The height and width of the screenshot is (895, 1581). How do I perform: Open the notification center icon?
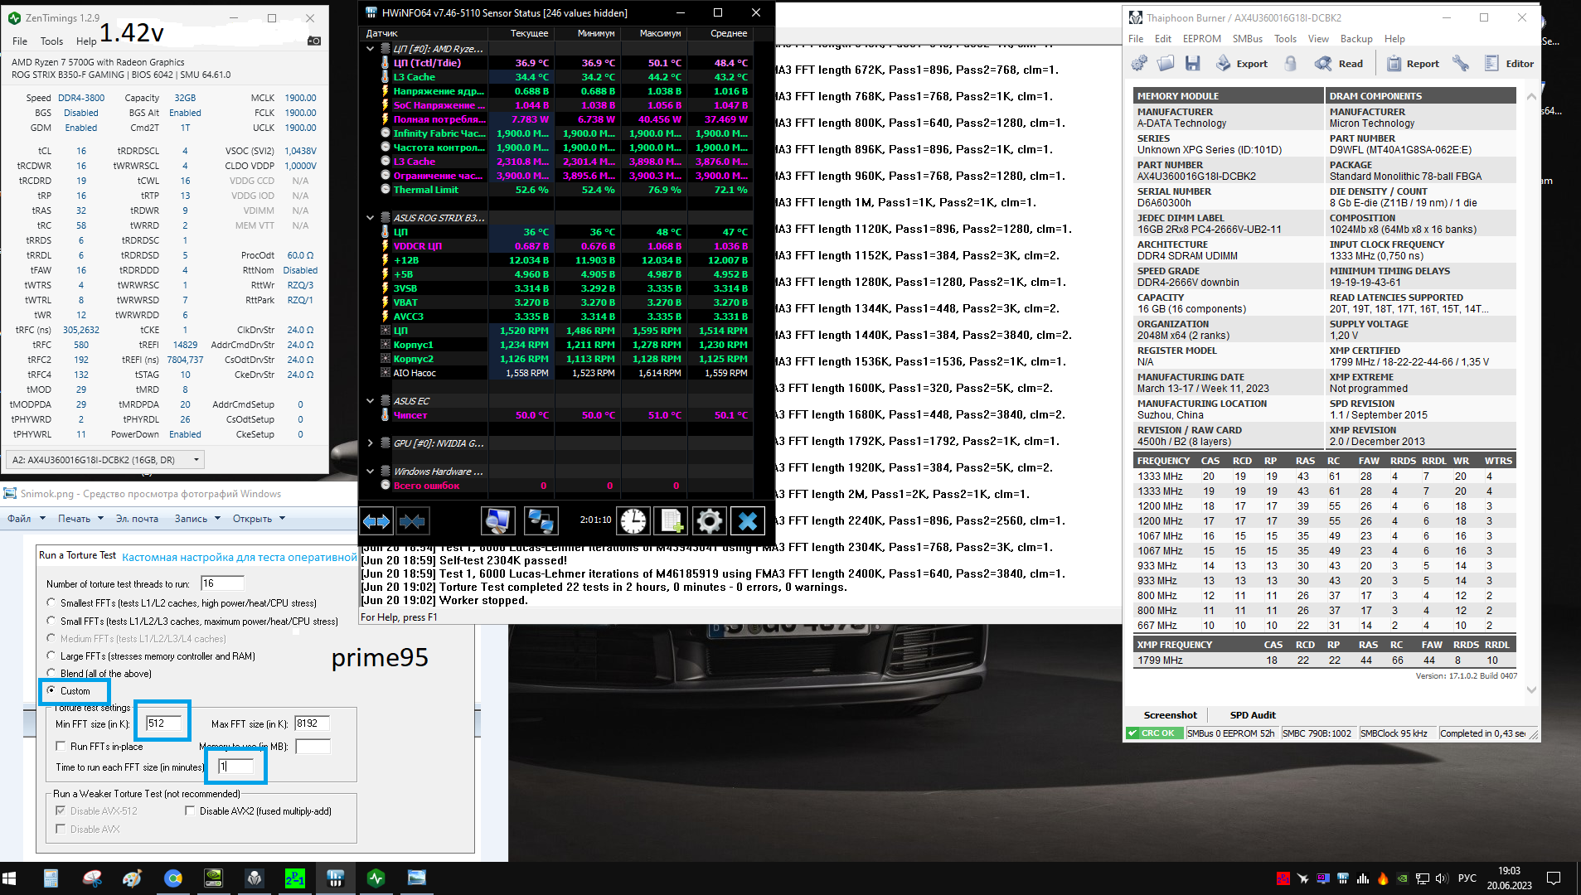coord(1554,878)
